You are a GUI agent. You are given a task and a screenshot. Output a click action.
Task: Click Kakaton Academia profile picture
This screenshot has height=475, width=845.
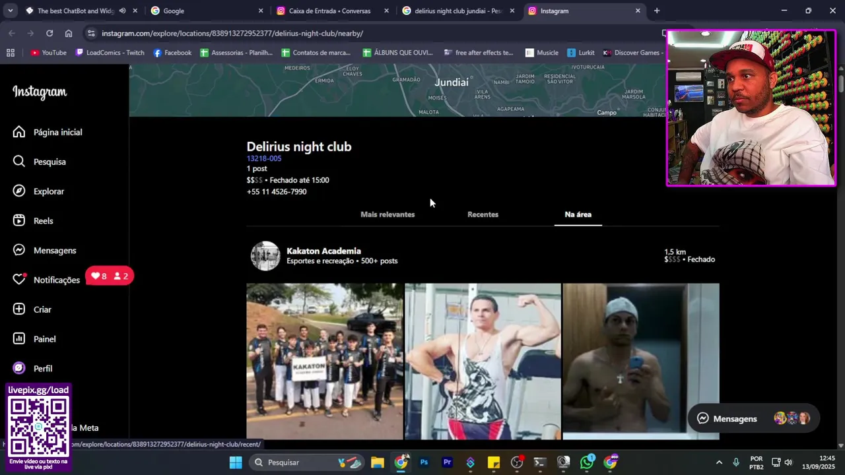(x=265, y=256)
